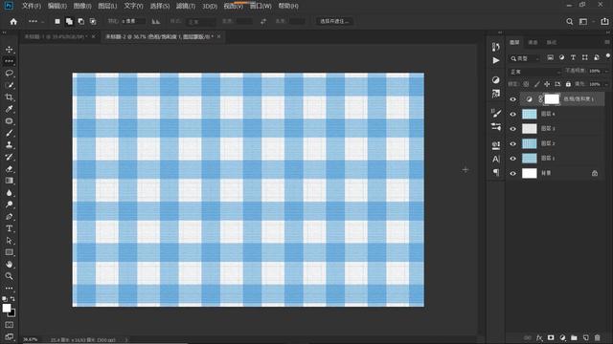The height and width of the screenshot is (344, 613).
Task: Open the Paragraph panel icon
Action: tap(496, 172)
